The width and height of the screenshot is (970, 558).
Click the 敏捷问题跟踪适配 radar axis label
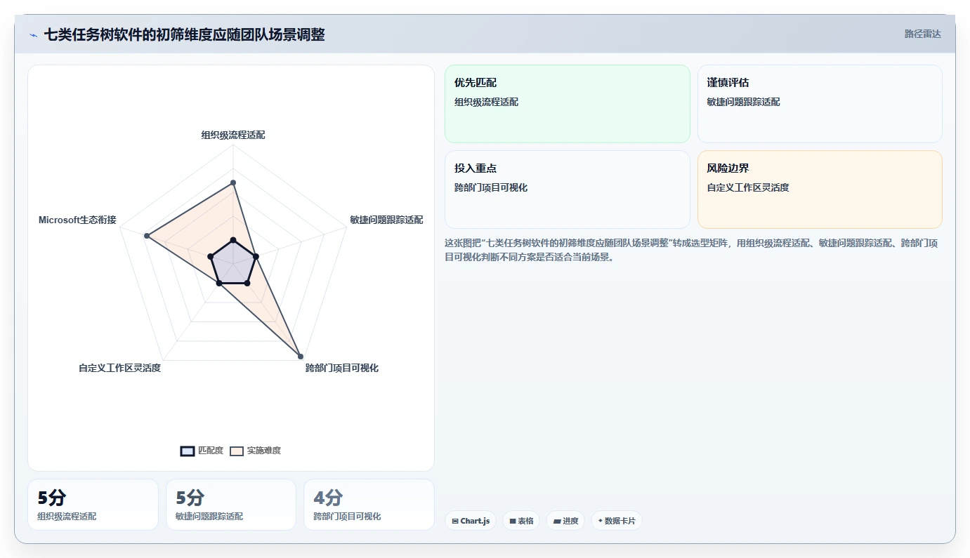[x=386, y=220]
